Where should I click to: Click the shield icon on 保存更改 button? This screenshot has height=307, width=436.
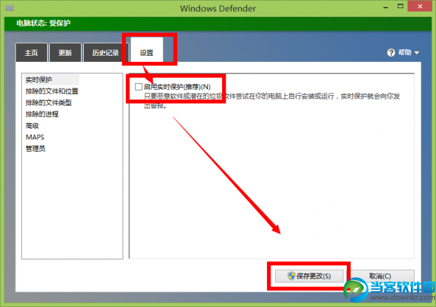click(x=291, y=276)
